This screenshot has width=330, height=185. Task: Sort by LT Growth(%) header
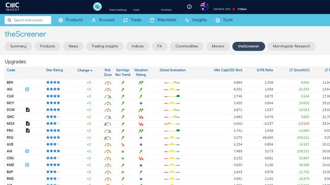(299, 70)
